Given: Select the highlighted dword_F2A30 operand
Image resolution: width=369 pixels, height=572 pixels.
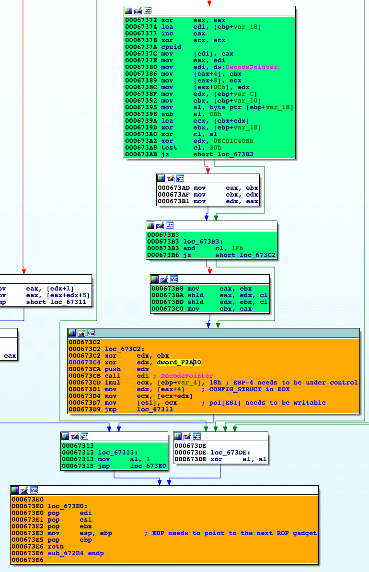Looking at the screenshot, I should 179,362.
